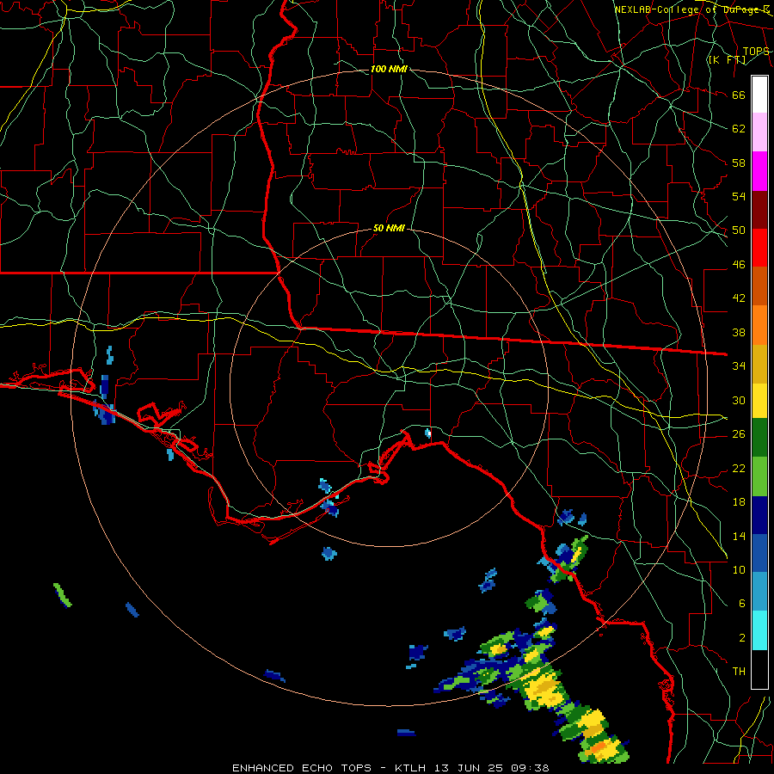This screenshot has width=774, height=774.
Task: Click the light pink 62 kft swatch
Action: (759, 132)
